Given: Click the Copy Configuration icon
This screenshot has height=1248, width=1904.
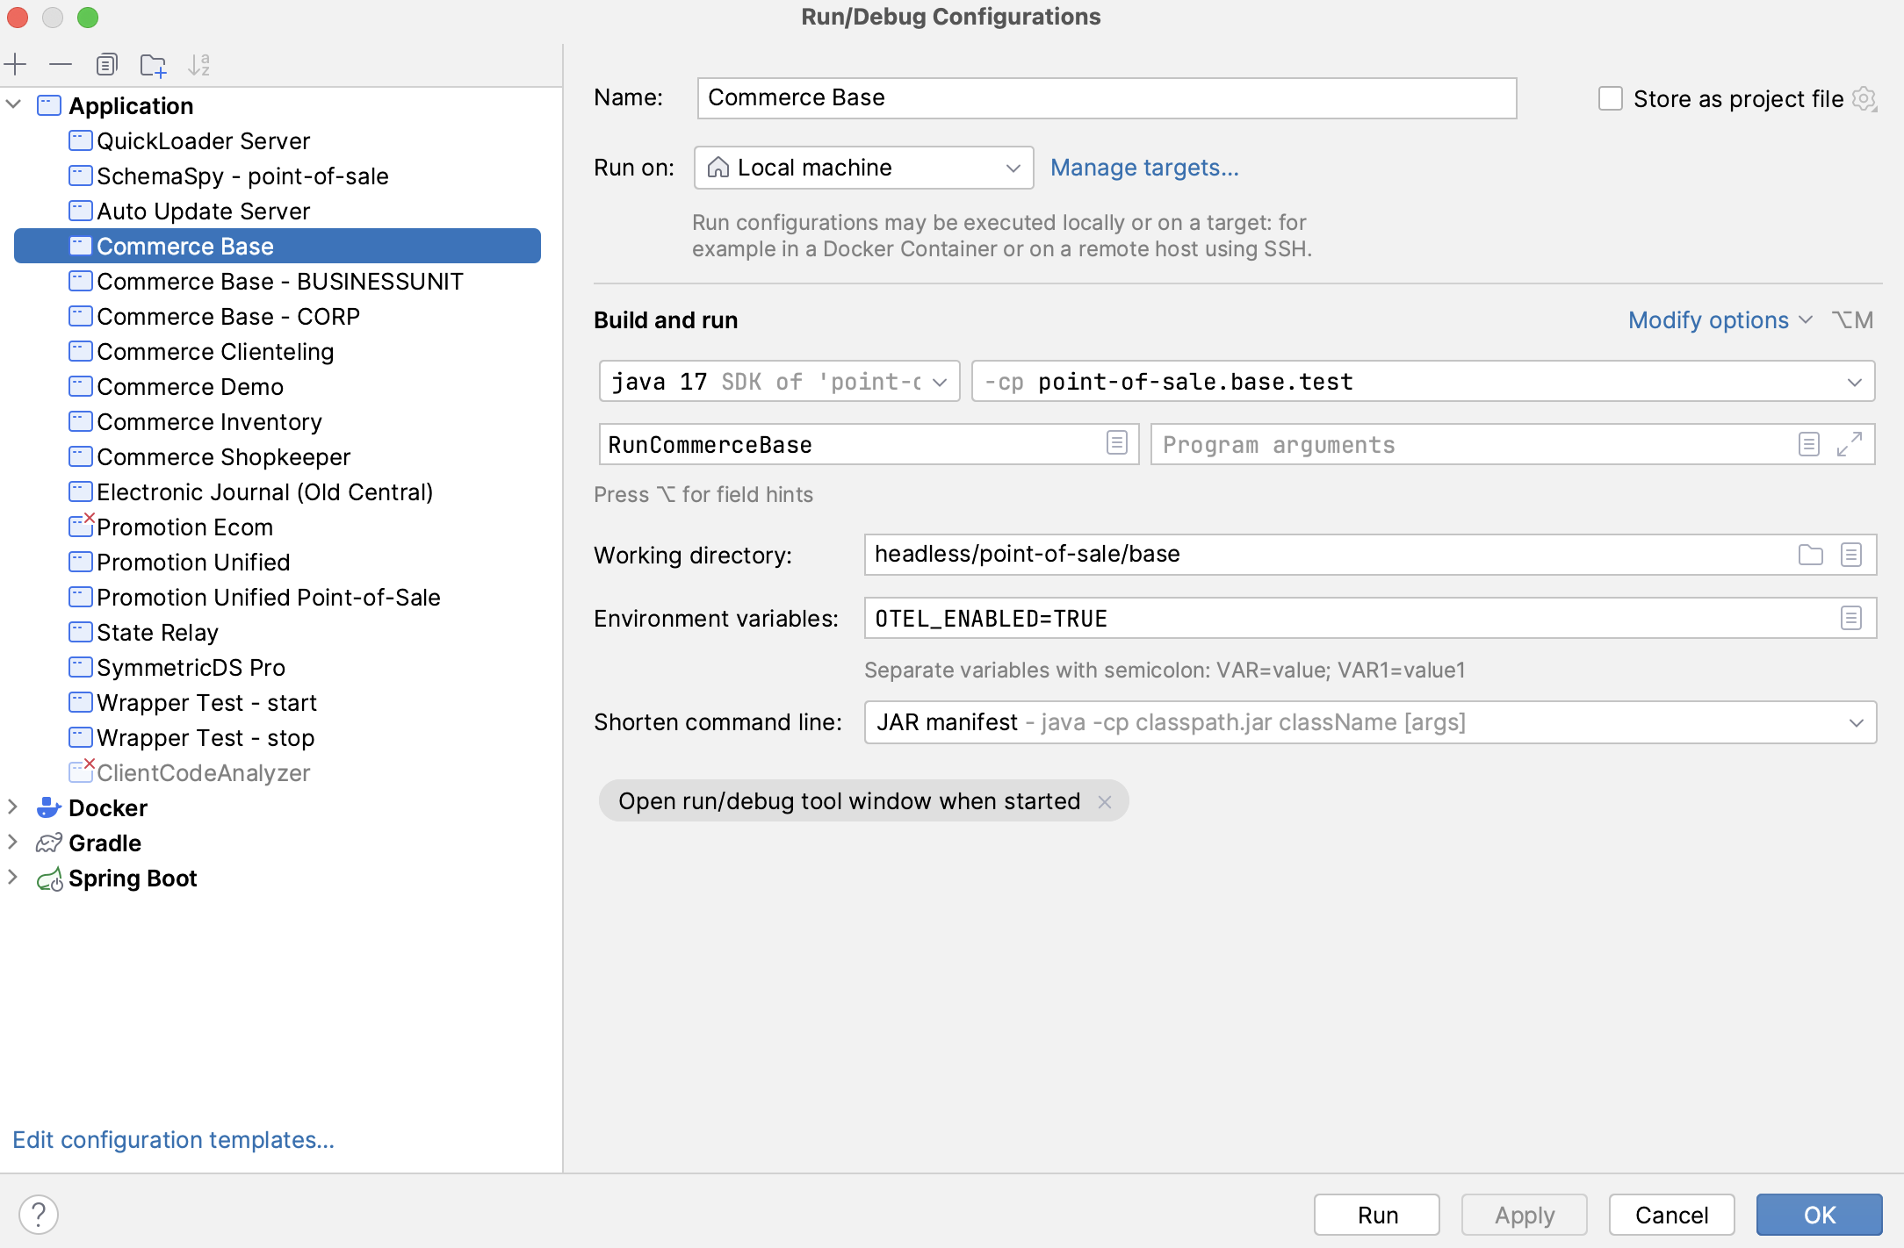Looking at the screenshot, I should tap(106, 64).
